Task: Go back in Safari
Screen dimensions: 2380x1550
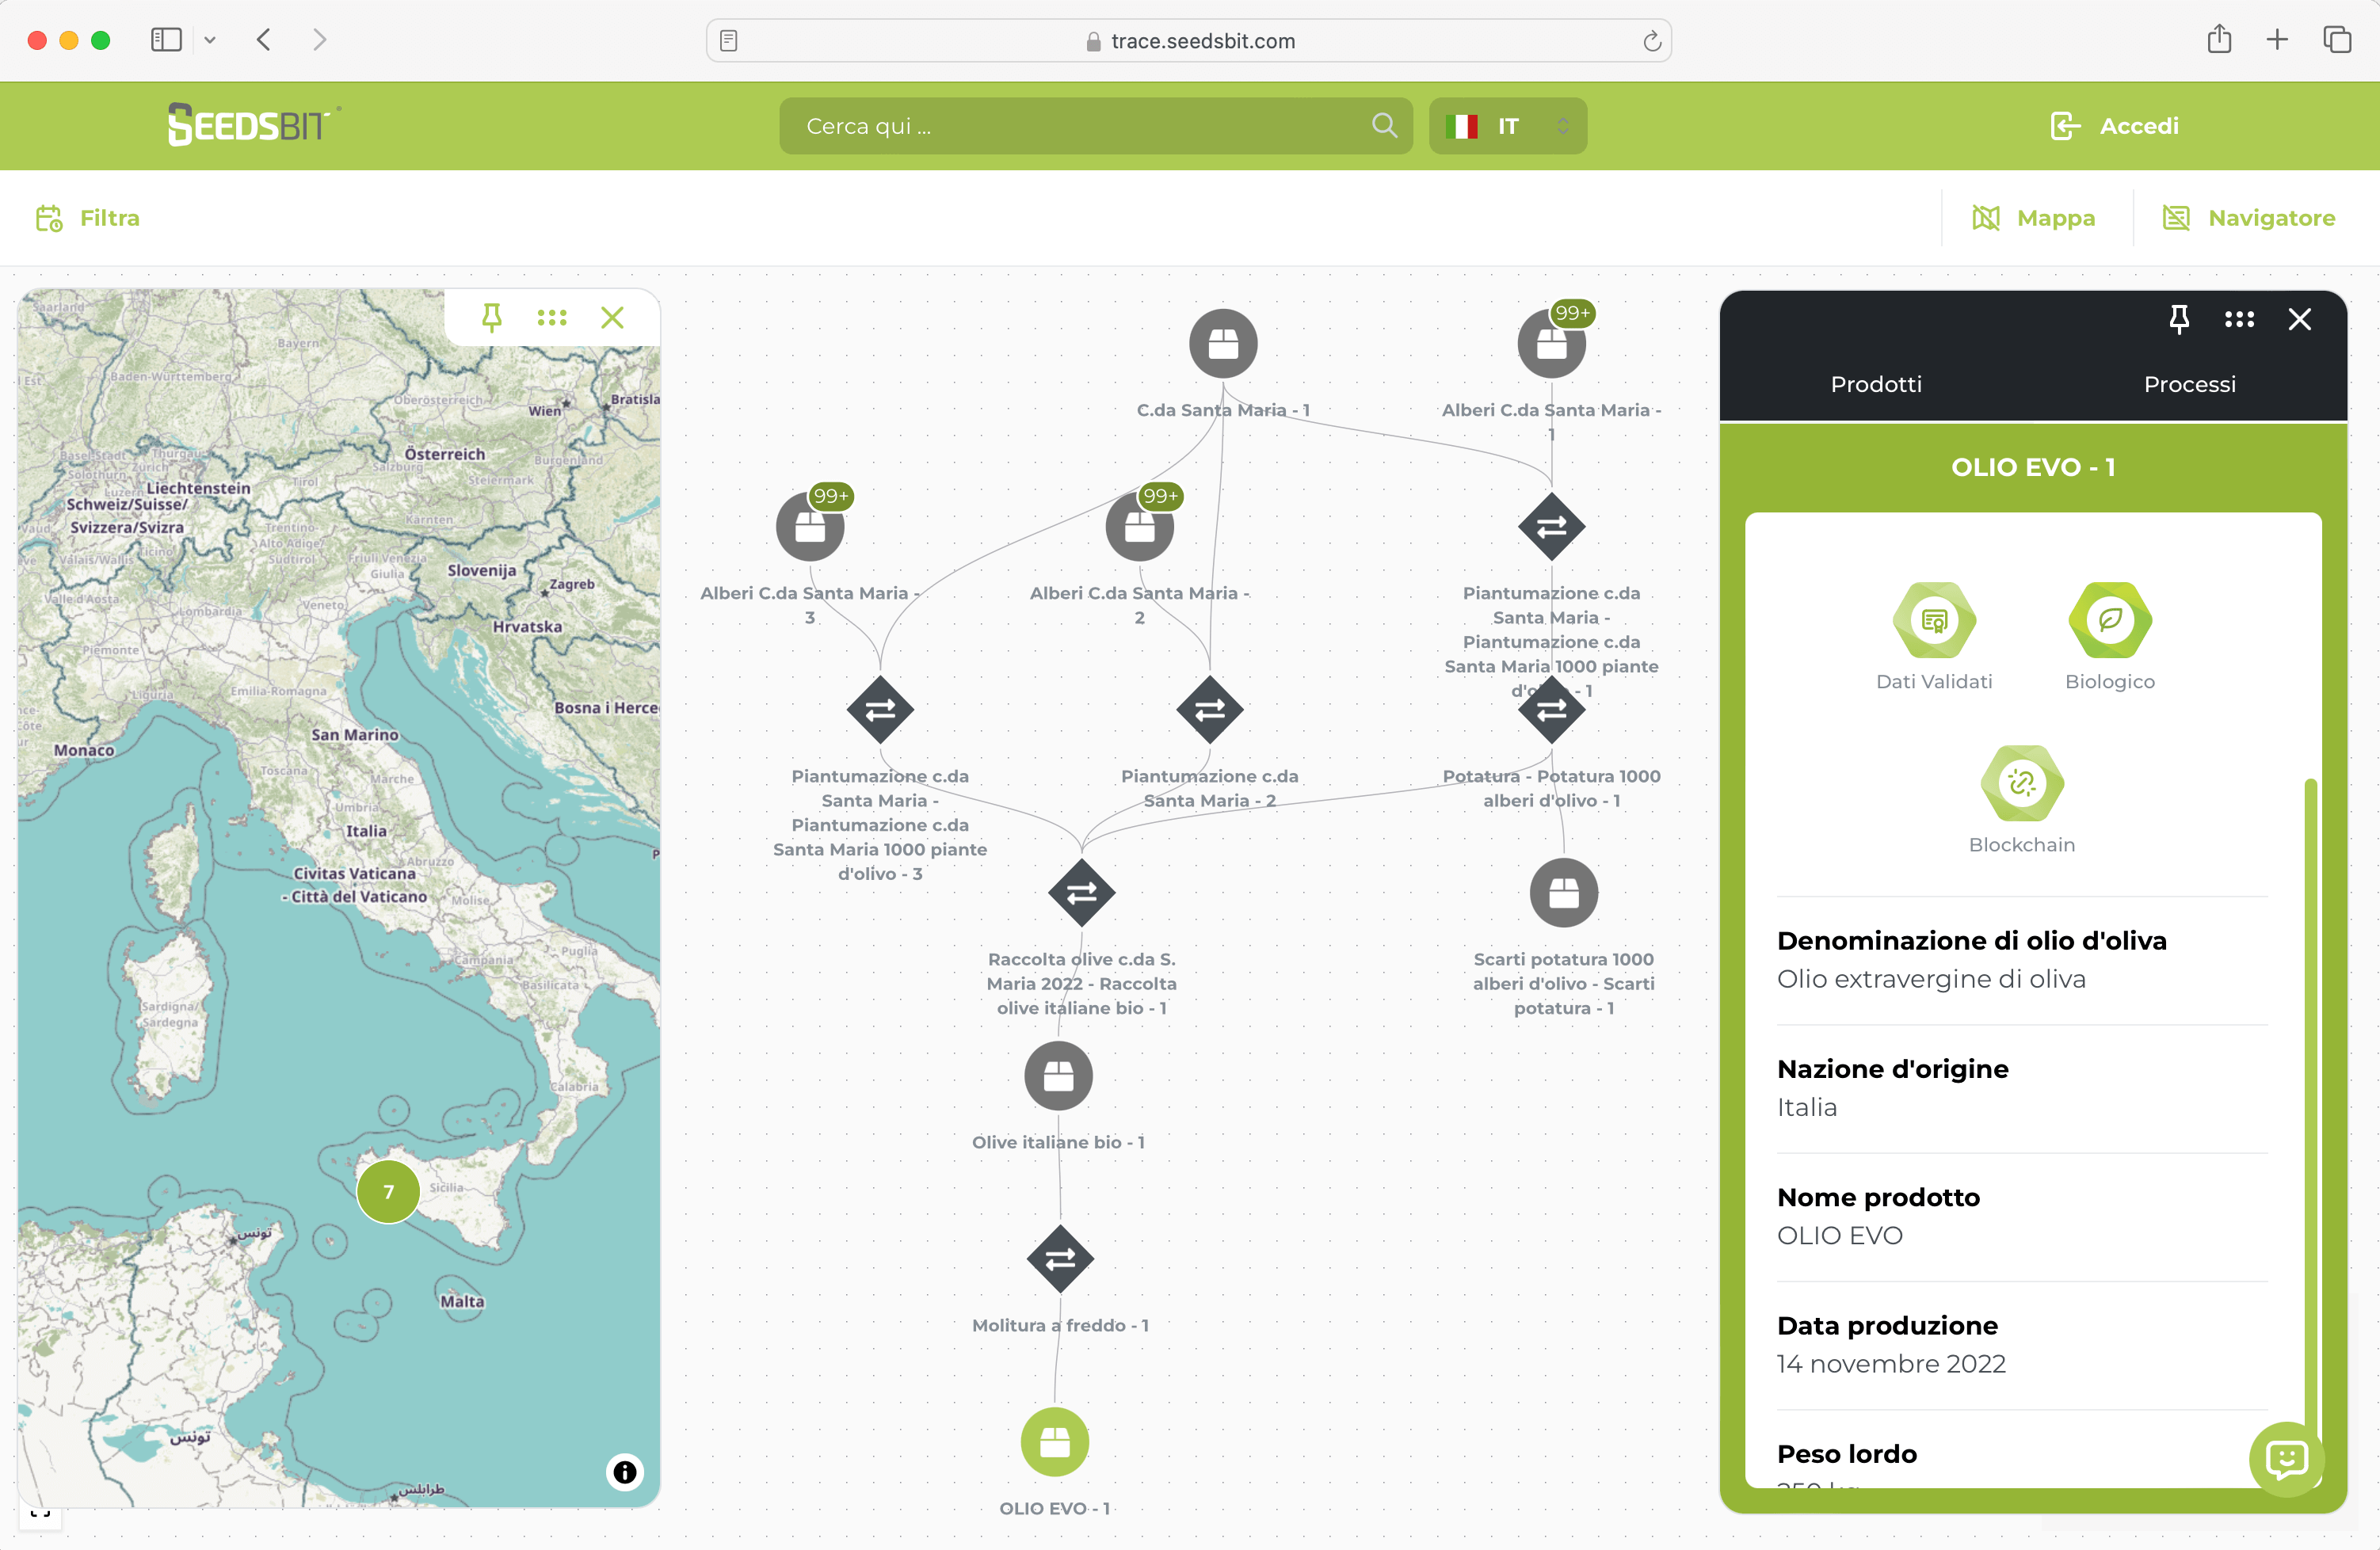Action: (264, 40)
